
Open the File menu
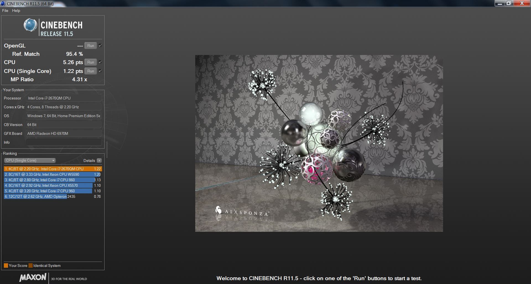coord(5,10)
